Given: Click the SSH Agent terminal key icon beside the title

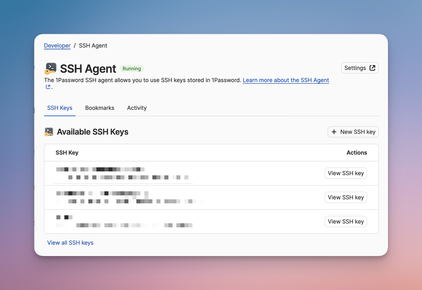Looking at the screenshot, I should pos(51,69).
